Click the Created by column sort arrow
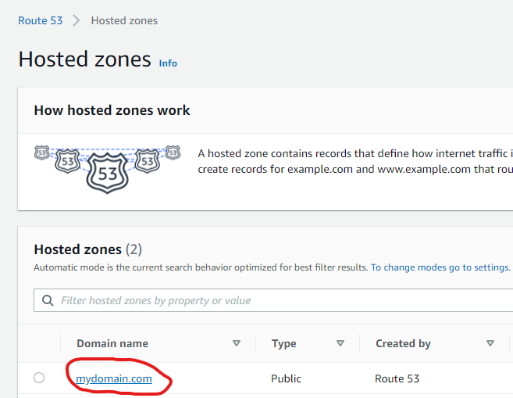The image size is (513, 398). tap(490, 343)
